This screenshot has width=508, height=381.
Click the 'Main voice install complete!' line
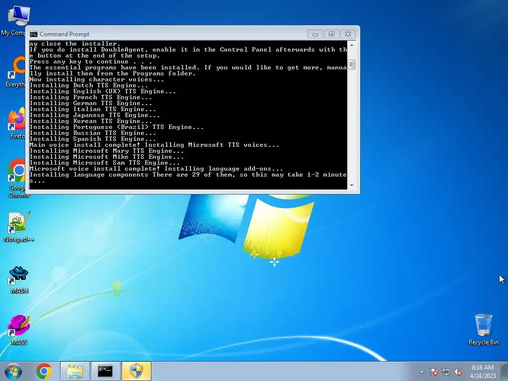click(x=154, y=145)
